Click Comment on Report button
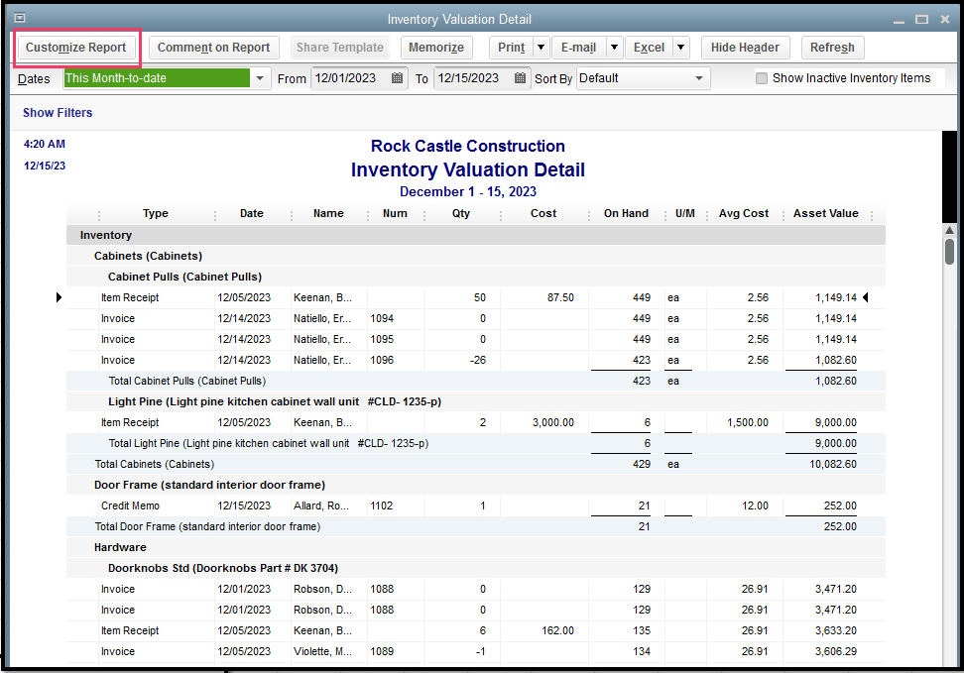 213,48
